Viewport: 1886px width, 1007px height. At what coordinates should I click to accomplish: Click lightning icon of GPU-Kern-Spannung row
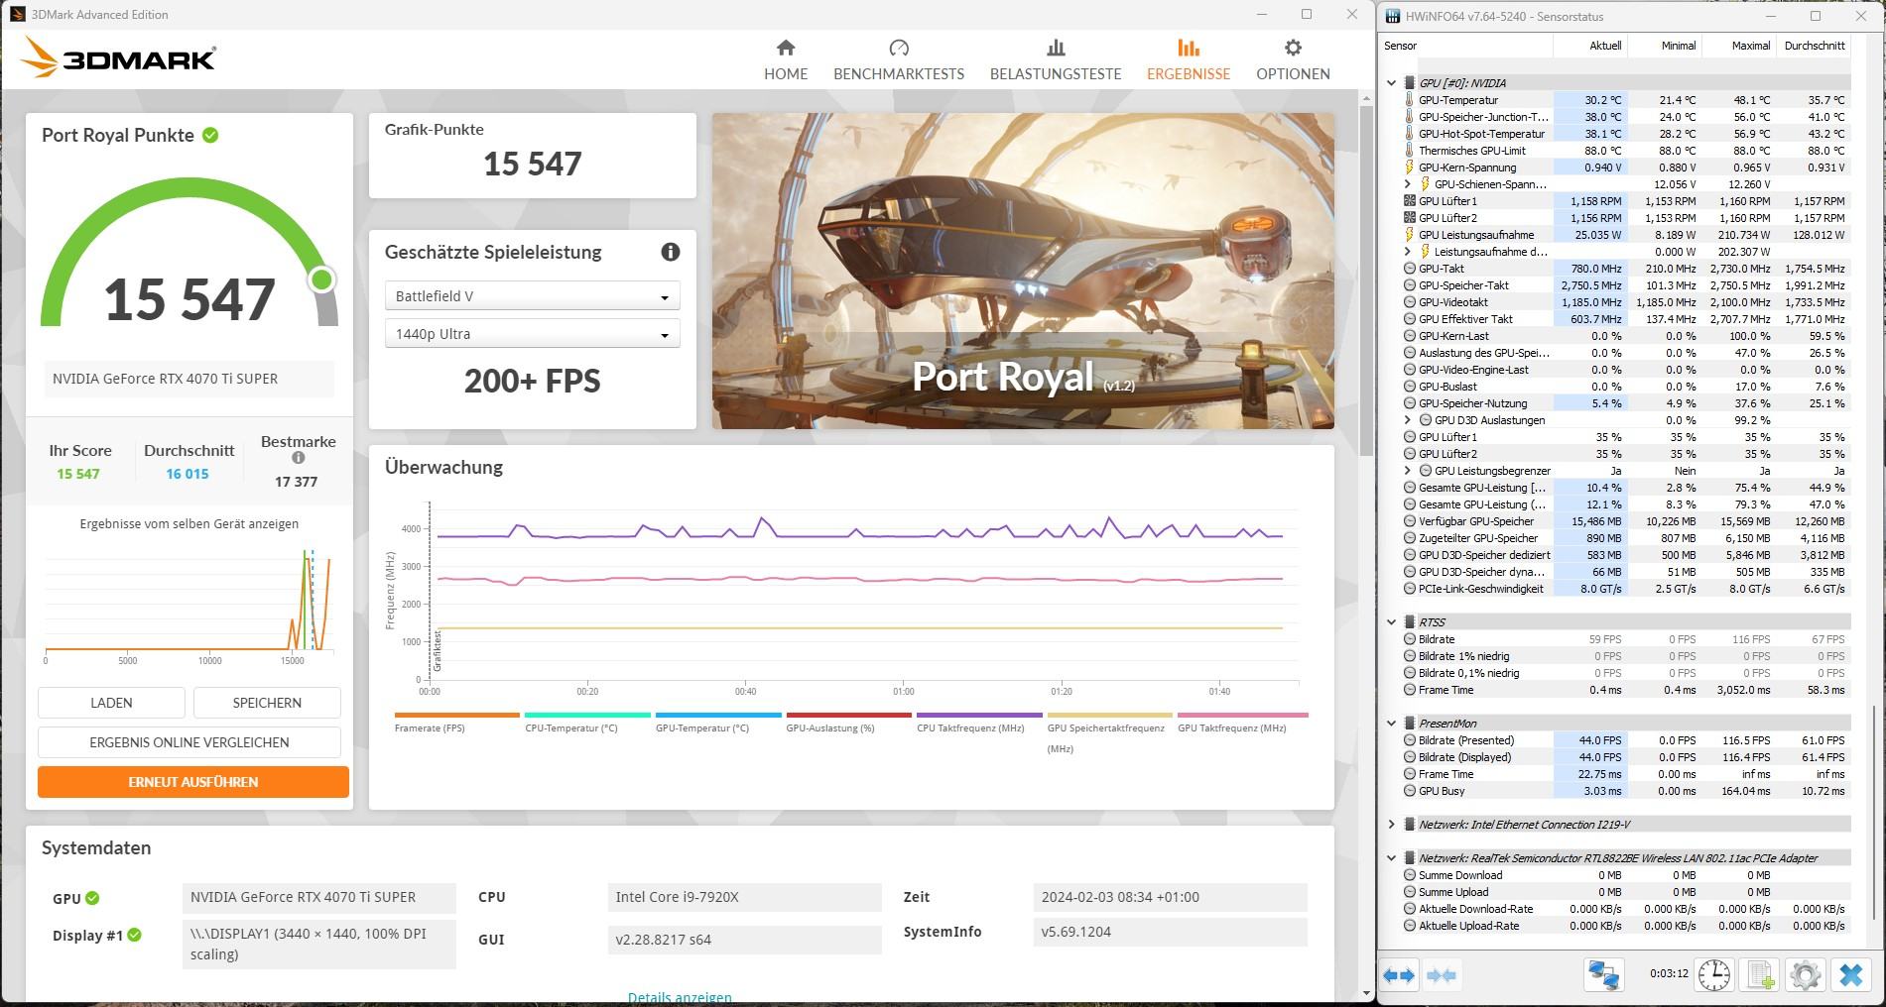(1410, 168)
